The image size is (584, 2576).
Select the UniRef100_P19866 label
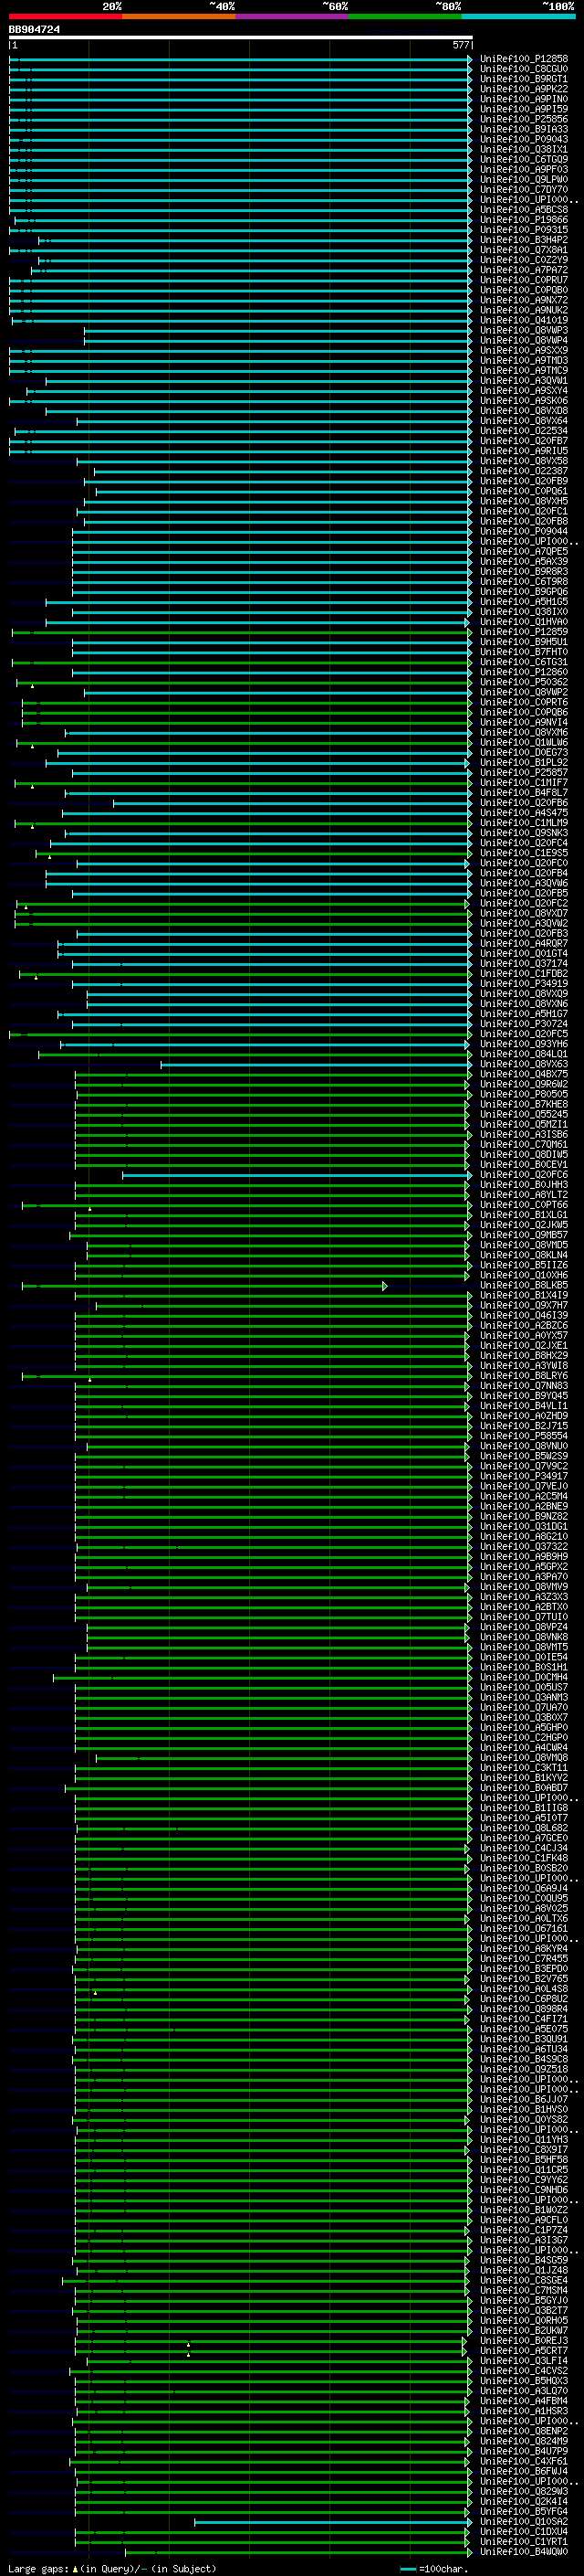[524, 220]
